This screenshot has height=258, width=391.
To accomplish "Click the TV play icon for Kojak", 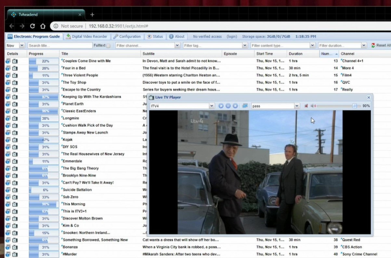I will click(15, 140).
